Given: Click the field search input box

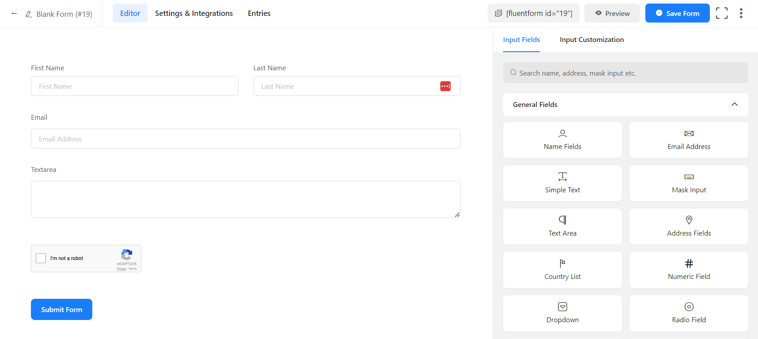Looking at the screenshot, I should click(x=625, y=73).
